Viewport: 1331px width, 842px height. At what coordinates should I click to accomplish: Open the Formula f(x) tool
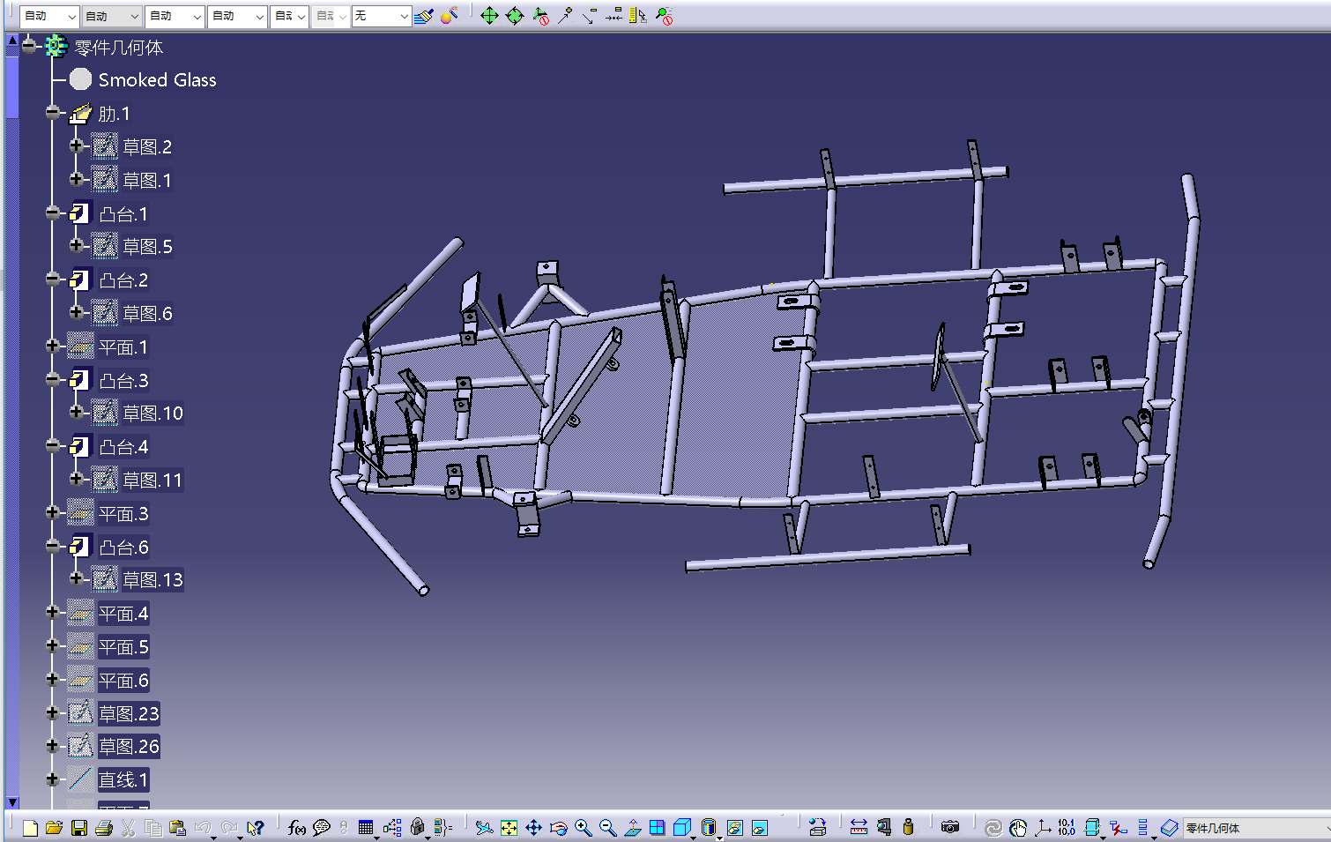[297, 828]
